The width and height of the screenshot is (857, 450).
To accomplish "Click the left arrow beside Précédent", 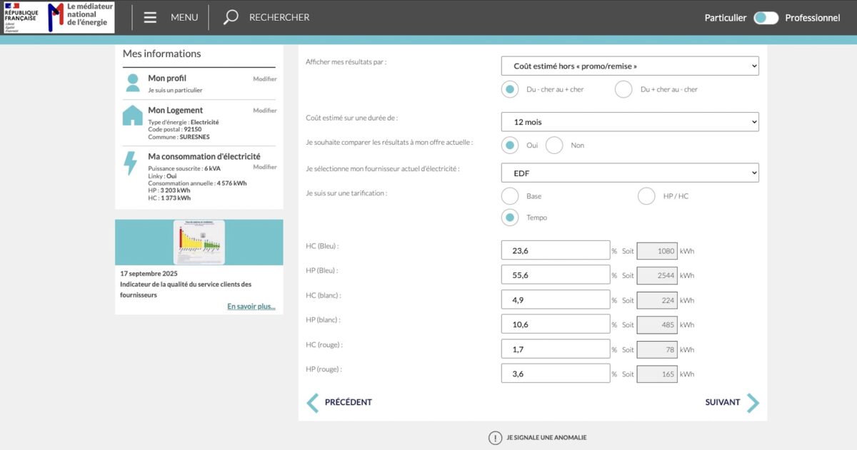I will coord(313,402).
